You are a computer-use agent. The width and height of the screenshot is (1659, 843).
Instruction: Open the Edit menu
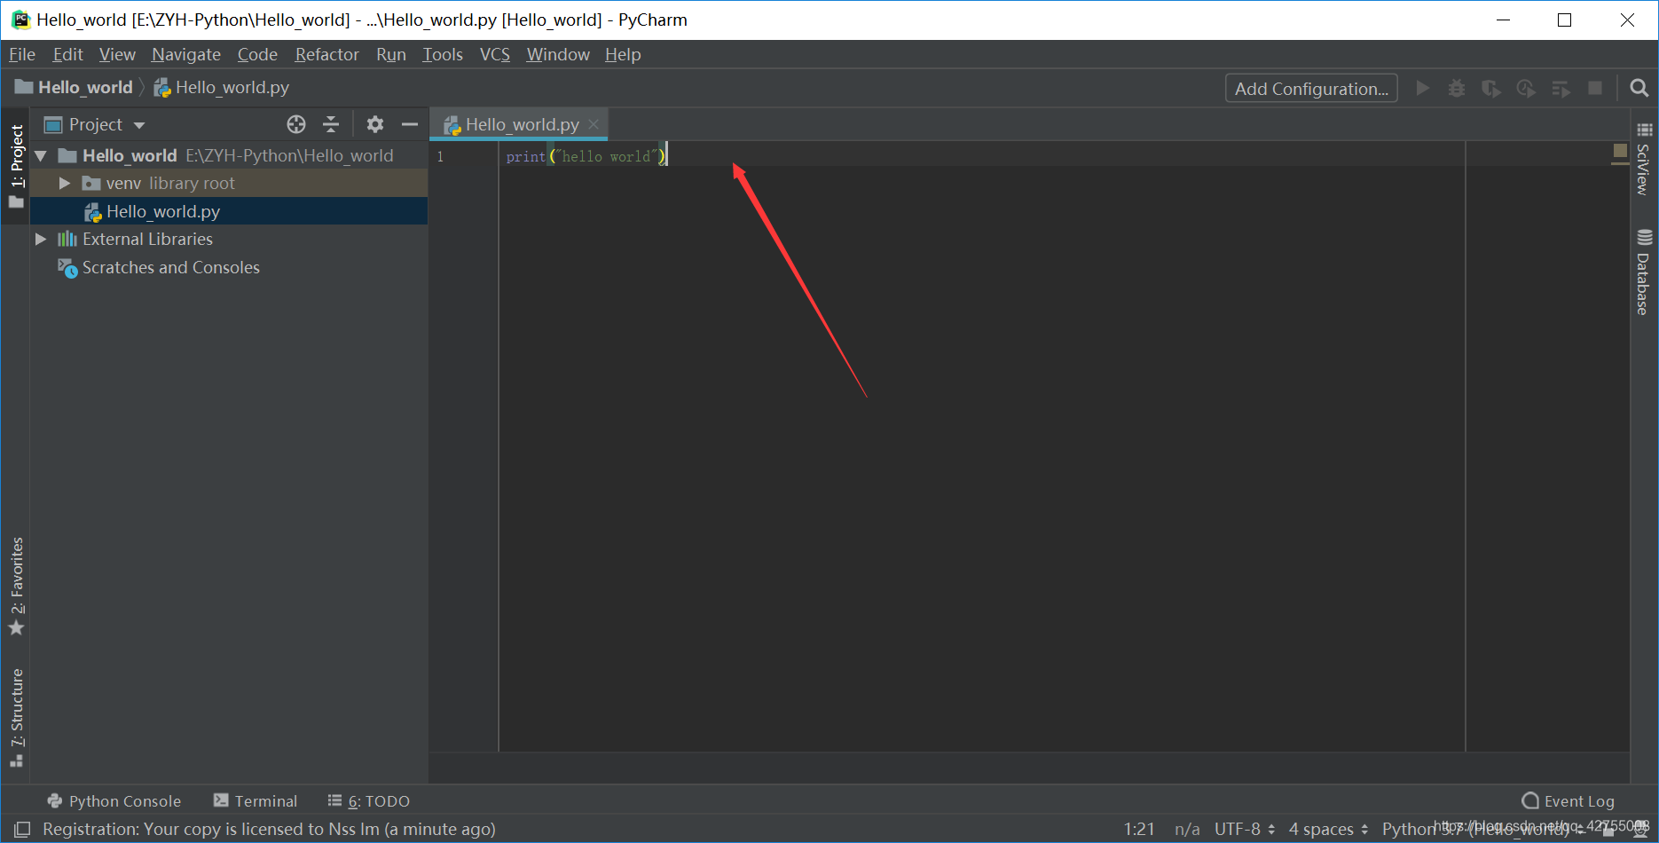click(67, 54)
